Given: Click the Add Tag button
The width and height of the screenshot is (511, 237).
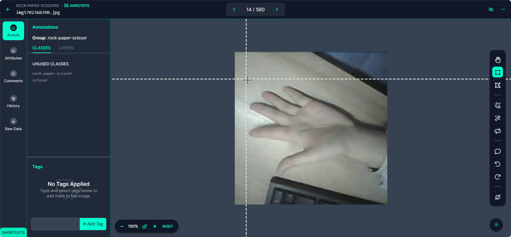Looking at the screenshot, I should pos(93,224).
